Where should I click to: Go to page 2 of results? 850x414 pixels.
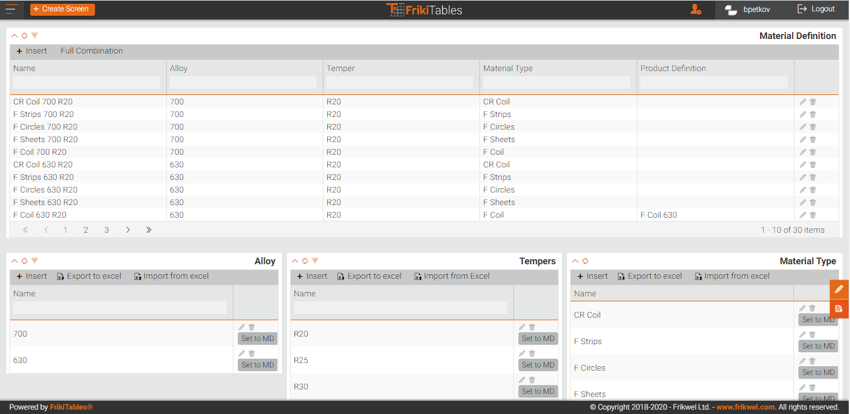86,230
